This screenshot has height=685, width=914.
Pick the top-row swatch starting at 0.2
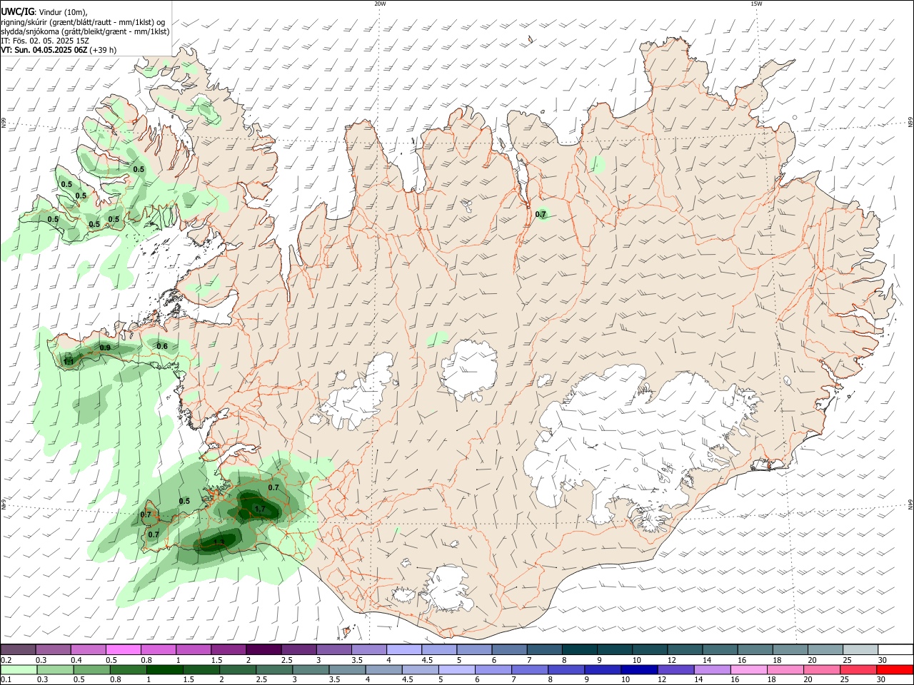[x=18, y=649]
